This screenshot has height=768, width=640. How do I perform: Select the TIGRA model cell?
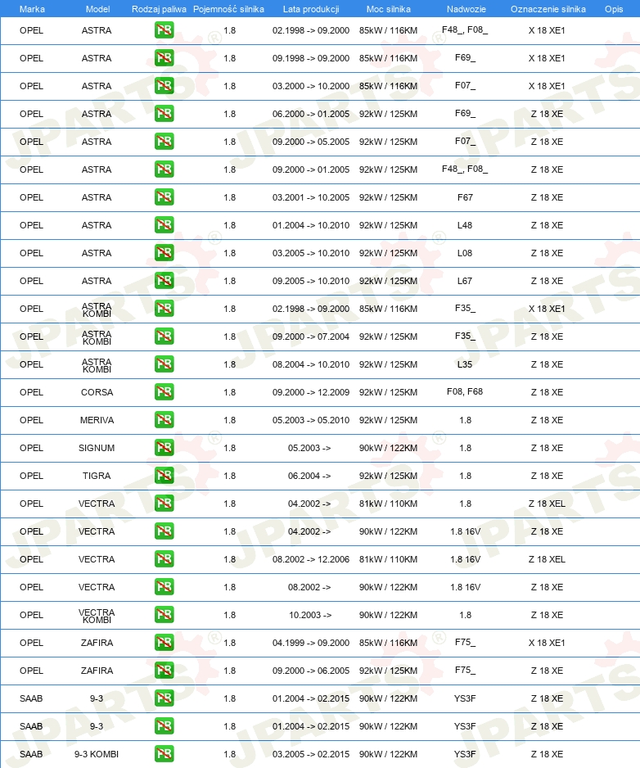click(97, 476)
